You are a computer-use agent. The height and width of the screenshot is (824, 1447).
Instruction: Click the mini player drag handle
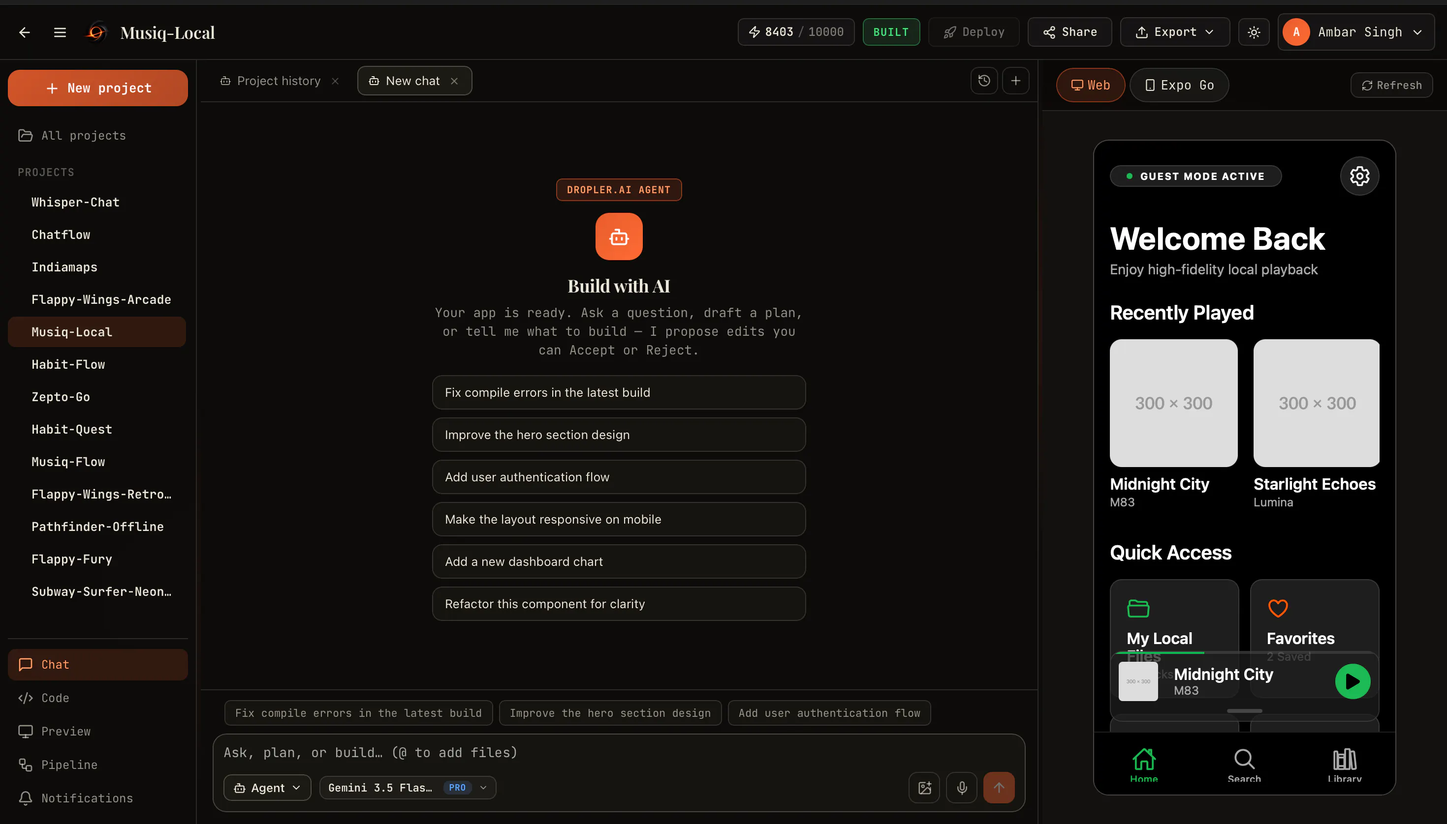pos(1244,711)
